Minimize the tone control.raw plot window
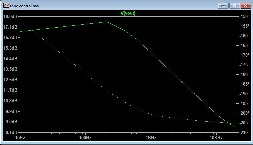The width and height of the screenshot is (253, 145). [x=223, y=6]
